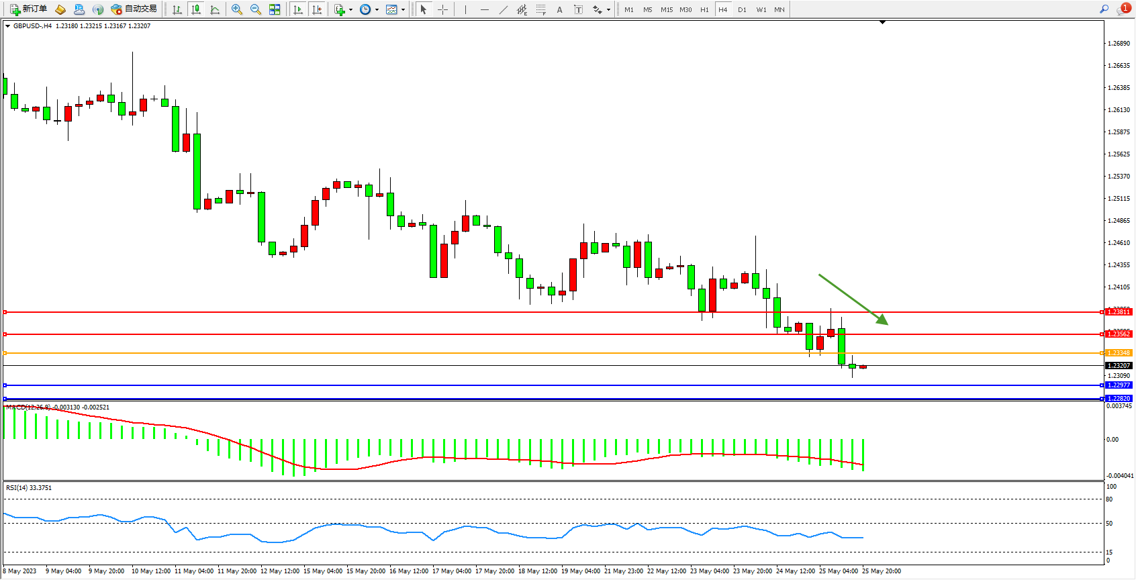Draw an equidistant channel tool
The width and height of the screenshot is (1136, 580).
pyautogui.click(x=522, y=9)
